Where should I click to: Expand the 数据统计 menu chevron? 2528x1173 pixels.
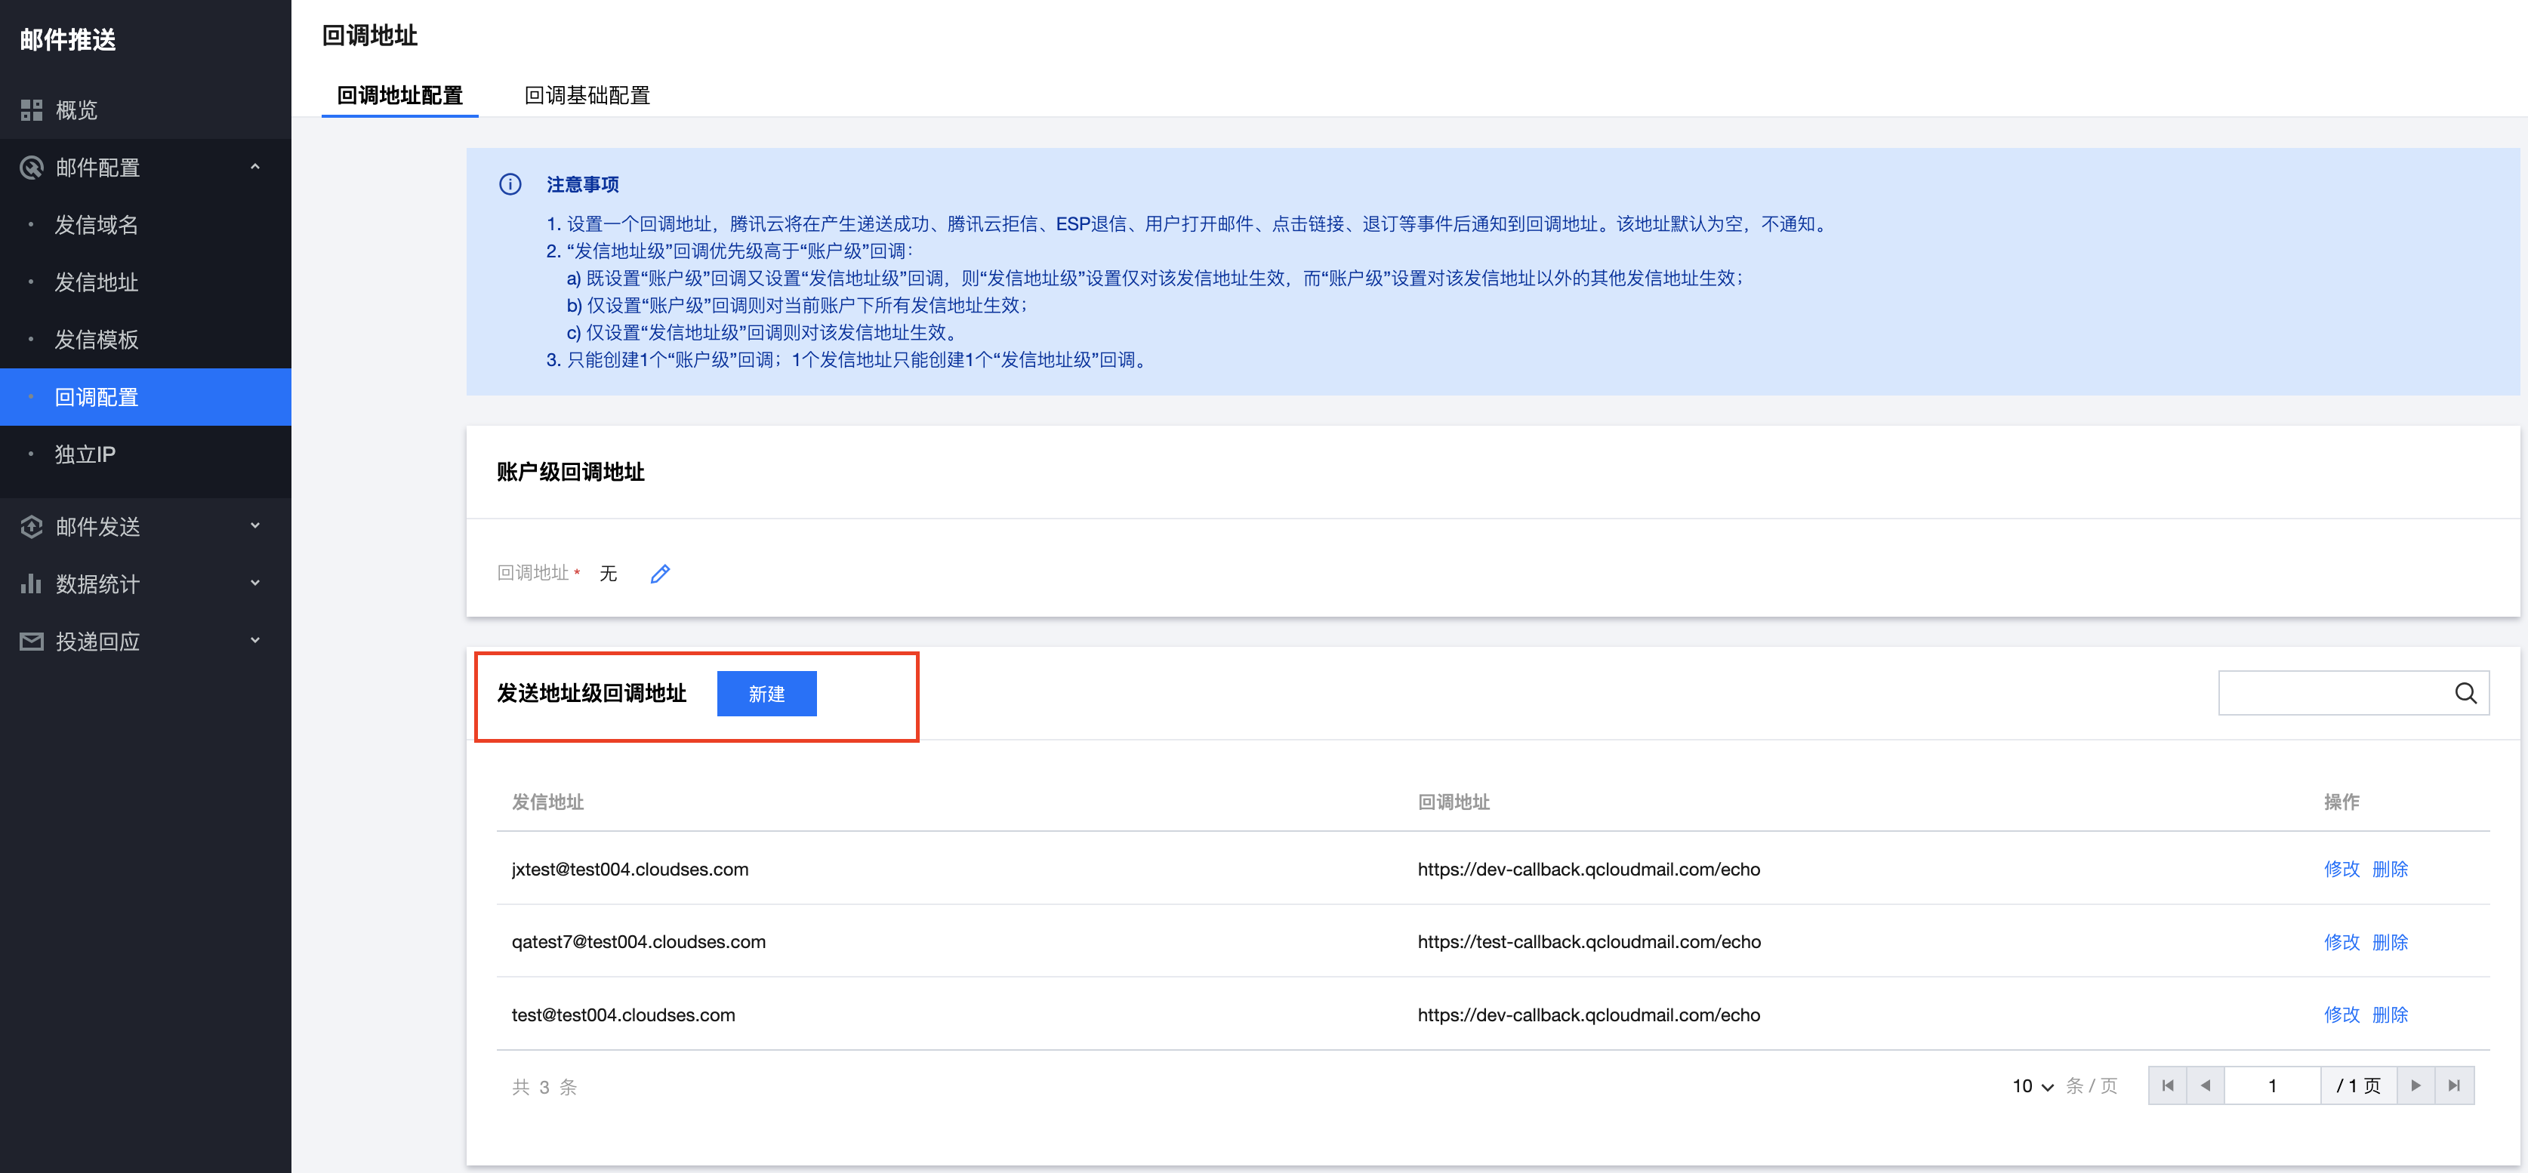(x=255, y=583)
